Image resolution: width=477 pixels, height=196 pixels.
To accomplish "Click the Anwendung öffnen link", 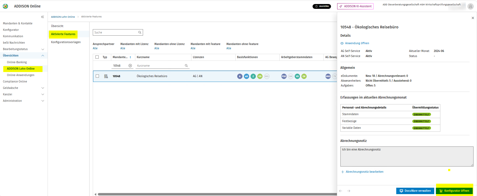I will 355,43.
